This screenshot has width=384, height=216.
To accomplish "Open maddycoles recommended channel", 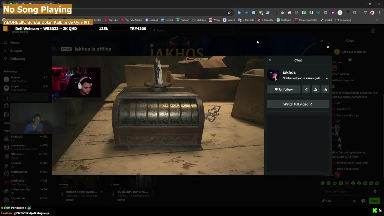I will pos(25,173).
